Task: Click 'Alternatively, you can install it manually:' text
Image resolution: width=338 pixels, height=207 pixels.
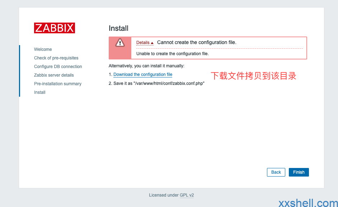Action: (x=147, y=66)
